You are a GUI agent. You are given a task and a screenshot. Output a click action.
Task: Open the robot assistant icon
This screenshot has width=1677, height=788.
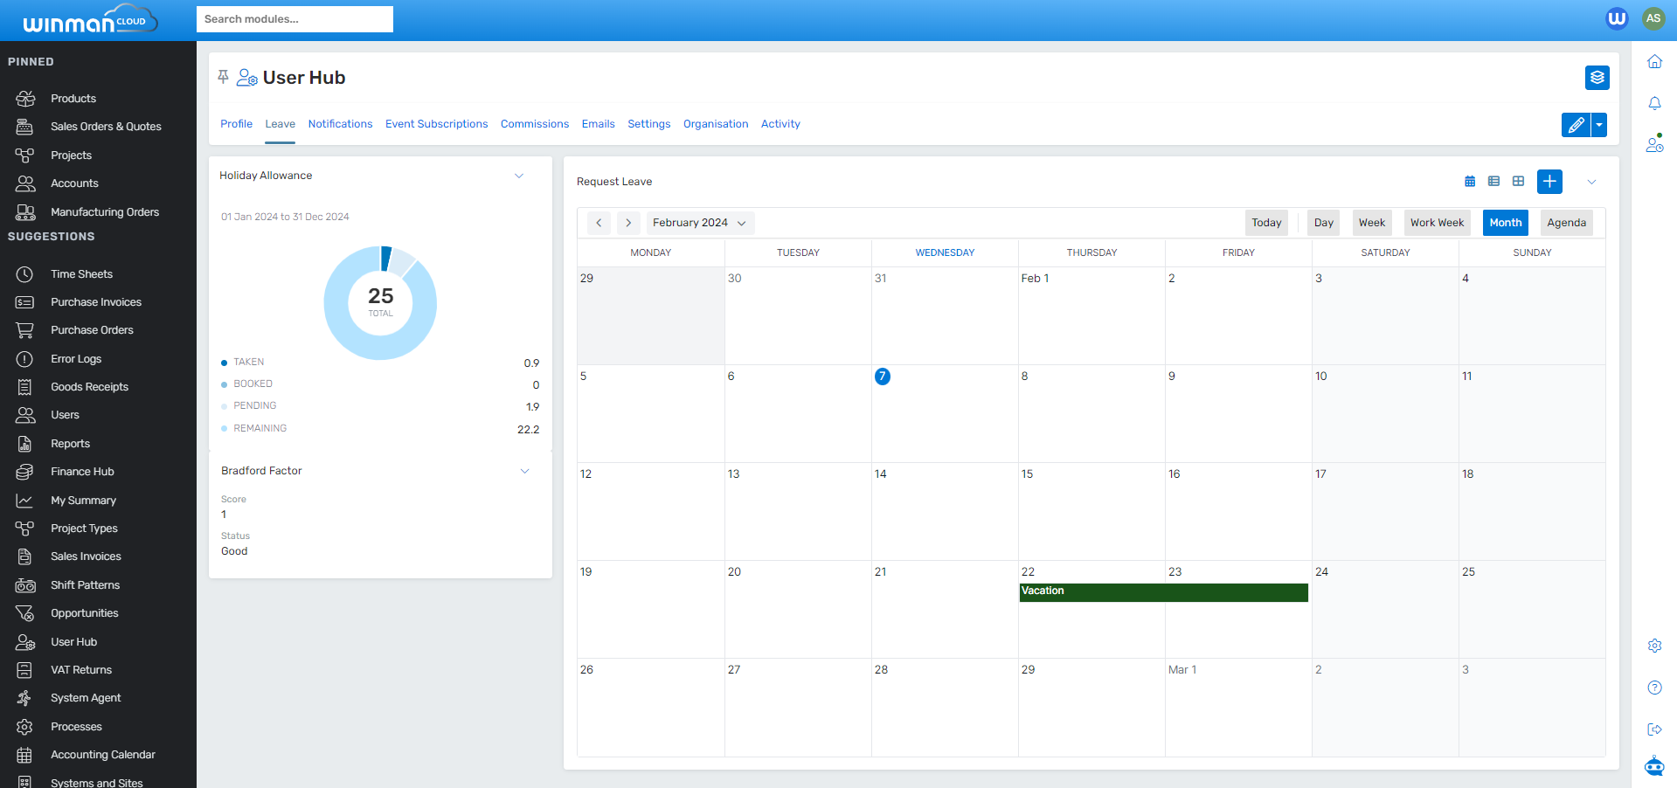point(1653,765)
